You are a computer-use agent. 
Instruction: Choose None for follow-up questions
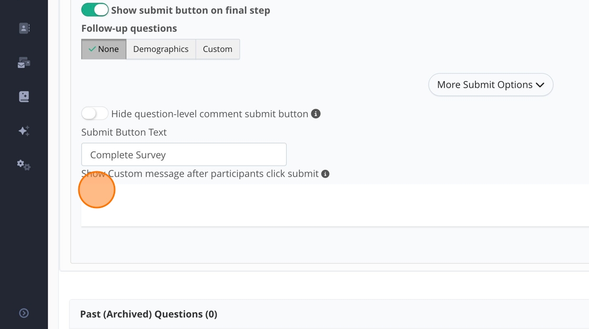click(x=104, y=49)
